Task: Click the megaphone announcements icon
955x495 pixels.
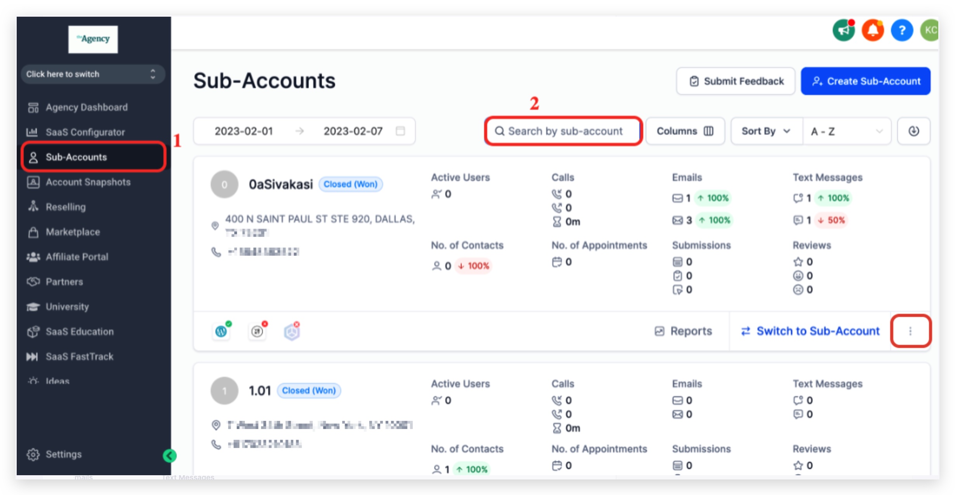Action: (843, 30)
